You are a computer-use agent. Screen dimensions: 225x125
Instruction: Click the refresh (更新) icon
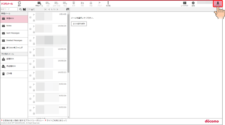(19, 4)
